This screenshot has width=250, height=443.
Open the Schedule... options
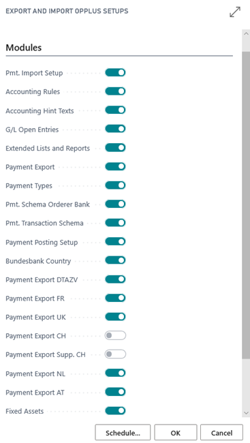123,433
